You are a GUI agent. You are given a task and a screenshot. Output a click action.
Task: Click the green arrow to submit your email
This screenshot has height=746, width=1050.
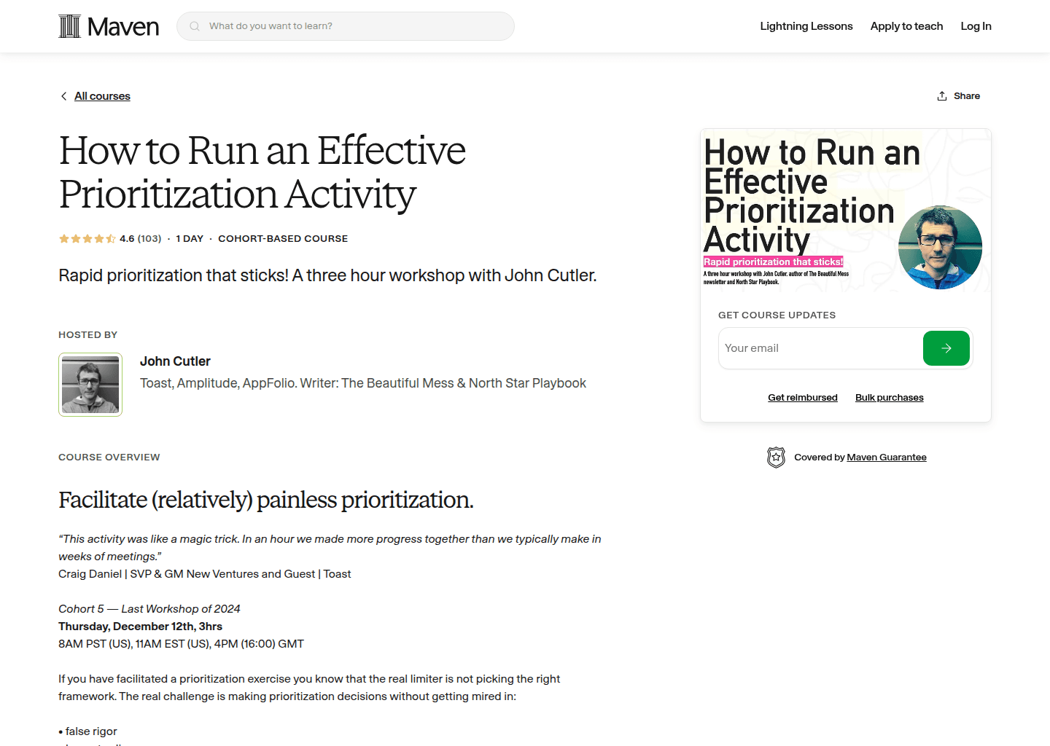coord(946,348)
